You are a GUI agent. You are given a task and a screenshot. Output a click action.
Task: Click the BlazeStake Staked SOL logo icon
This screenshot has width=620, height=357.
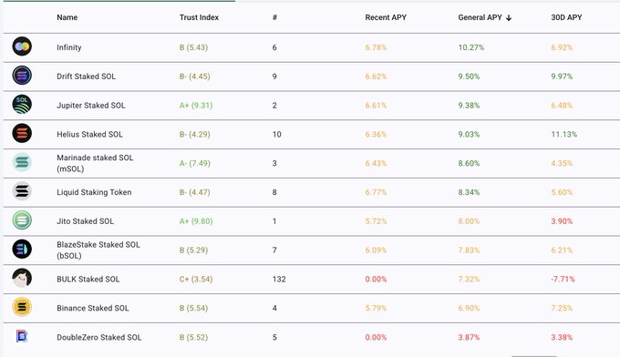[22, 250]
